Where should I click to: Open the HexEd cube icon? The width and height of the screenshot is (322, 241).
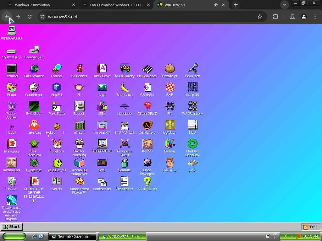click(x=57, y=90)
